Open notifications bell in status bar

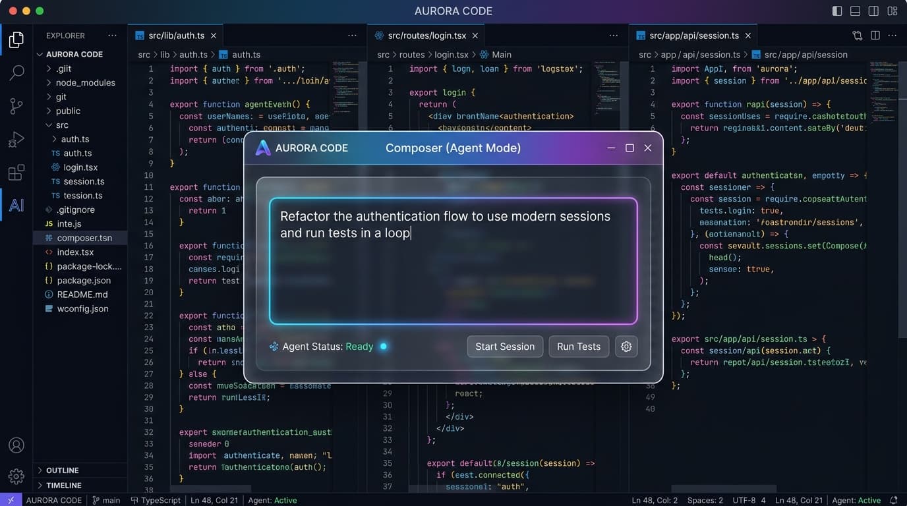pyautogui.click(x=894, y=500)
